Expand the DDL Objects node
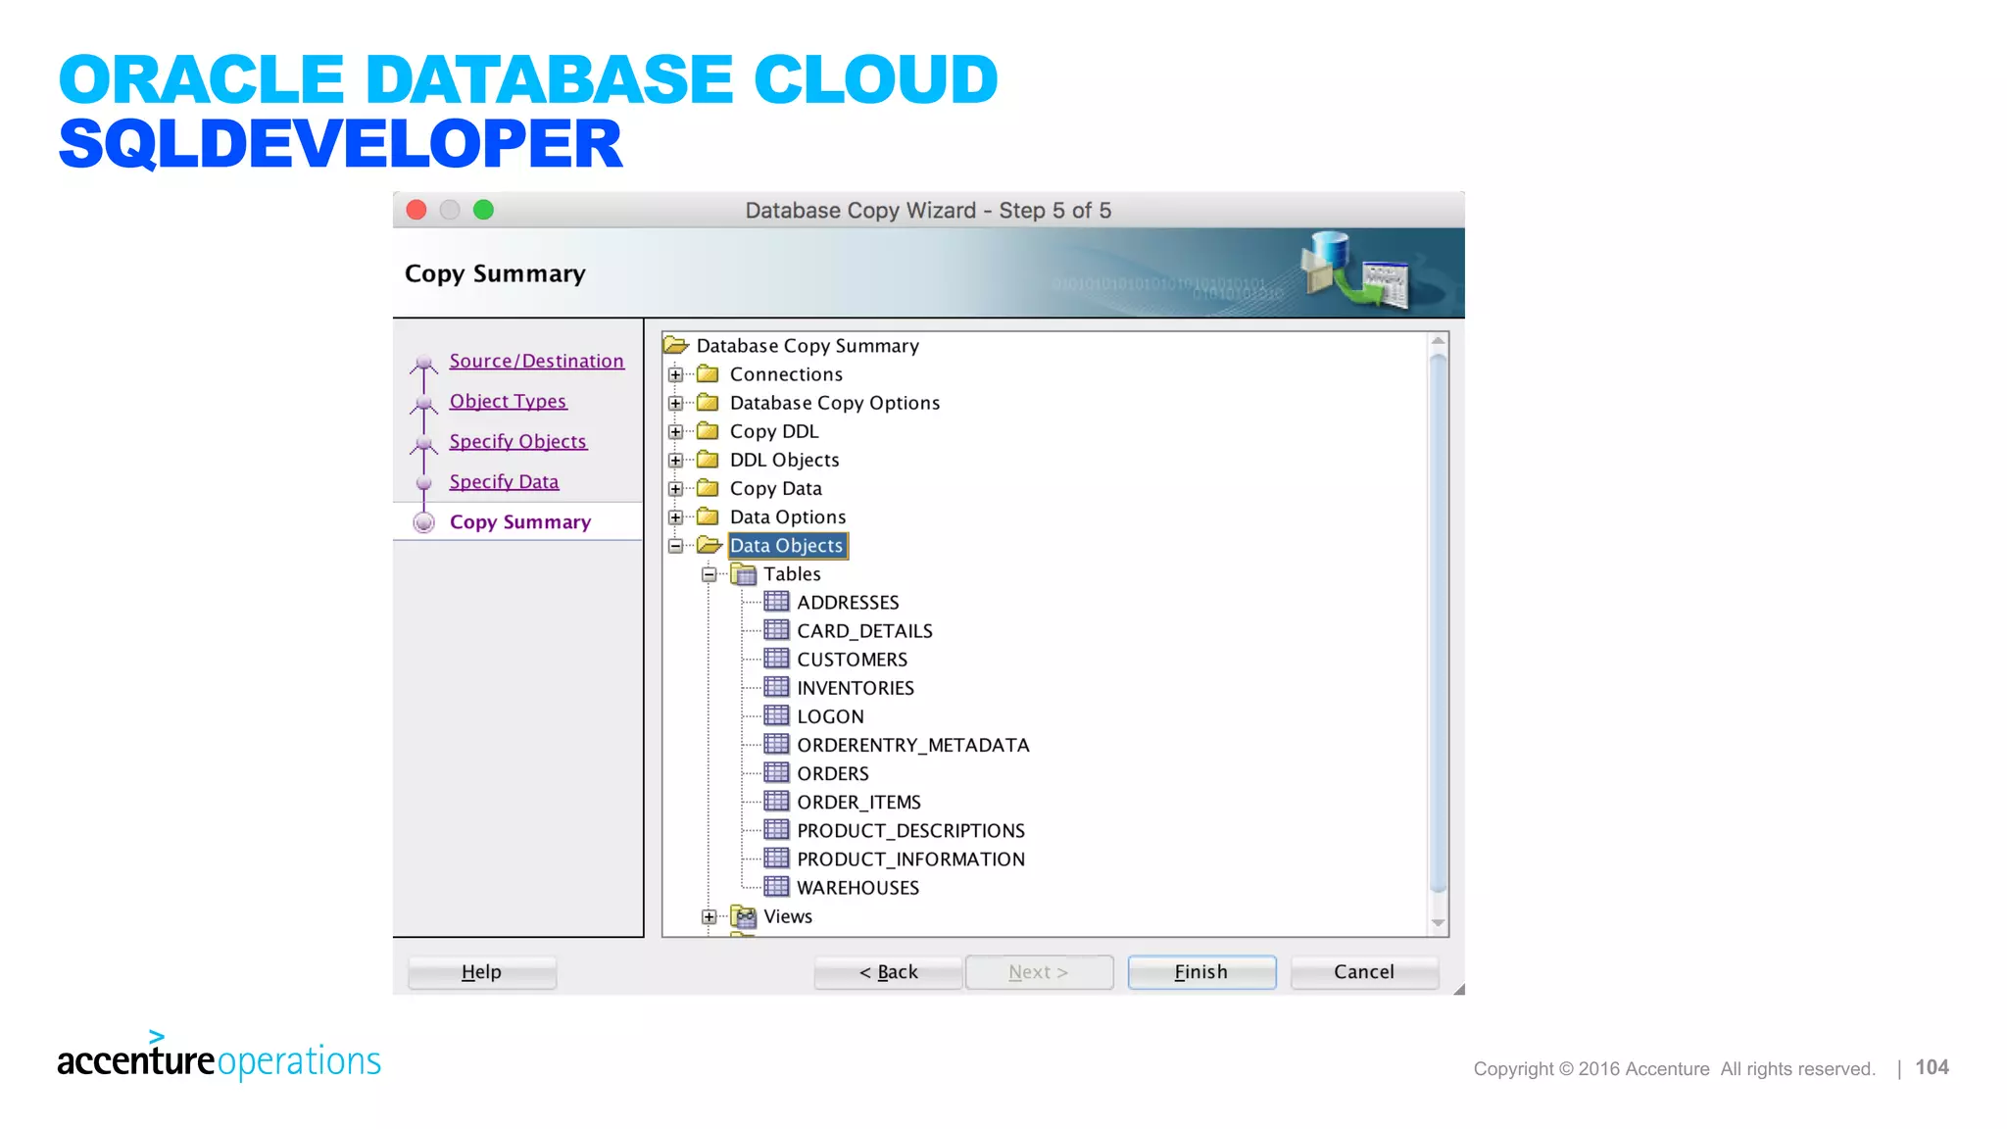The image size is (2007, 1129). (x=675, y=460)
